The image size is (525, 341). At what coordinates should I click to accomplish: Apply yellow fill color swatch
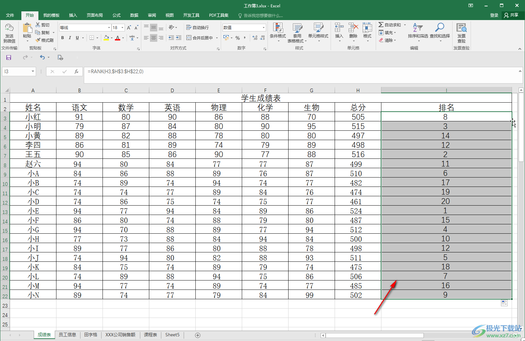click(106, 38)
